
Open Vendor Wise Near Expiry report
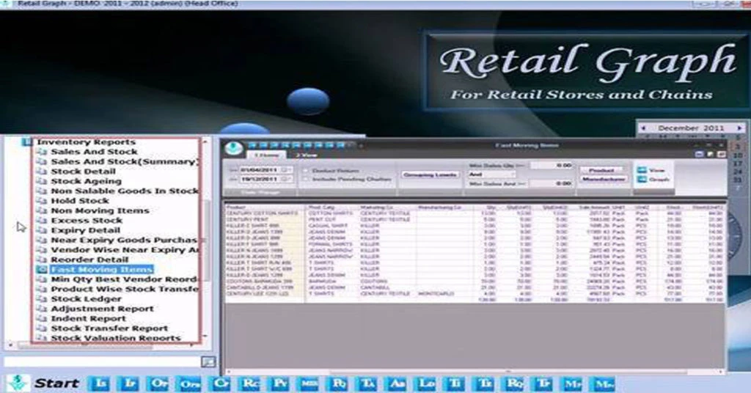[125, 250]
